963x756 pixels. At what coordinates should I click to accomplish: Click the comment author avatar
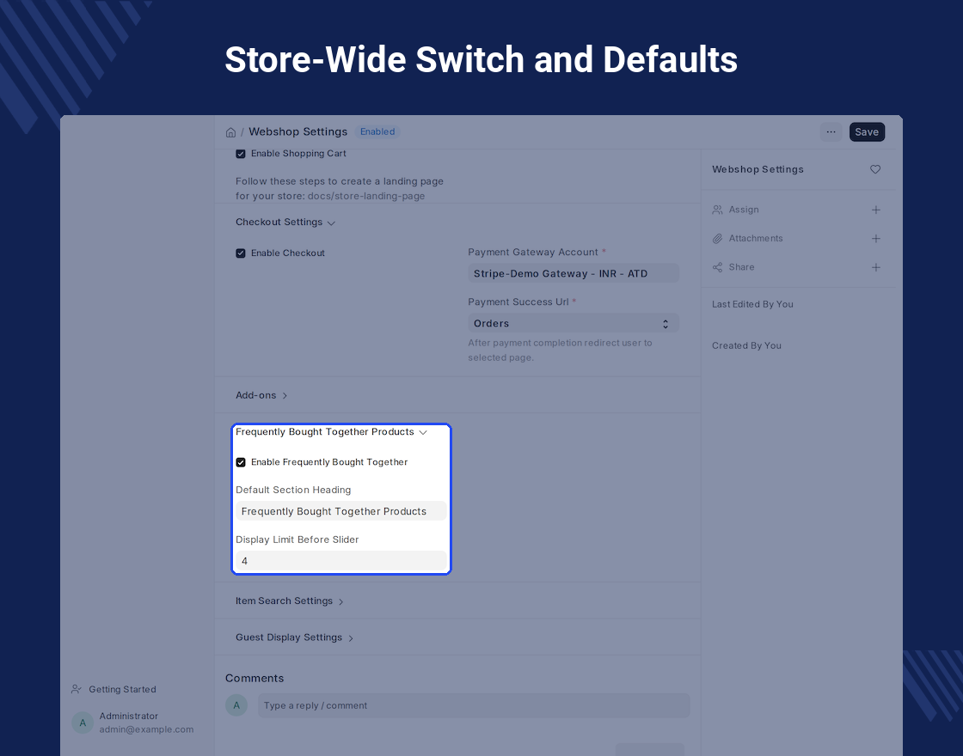(x=236, y=705)
